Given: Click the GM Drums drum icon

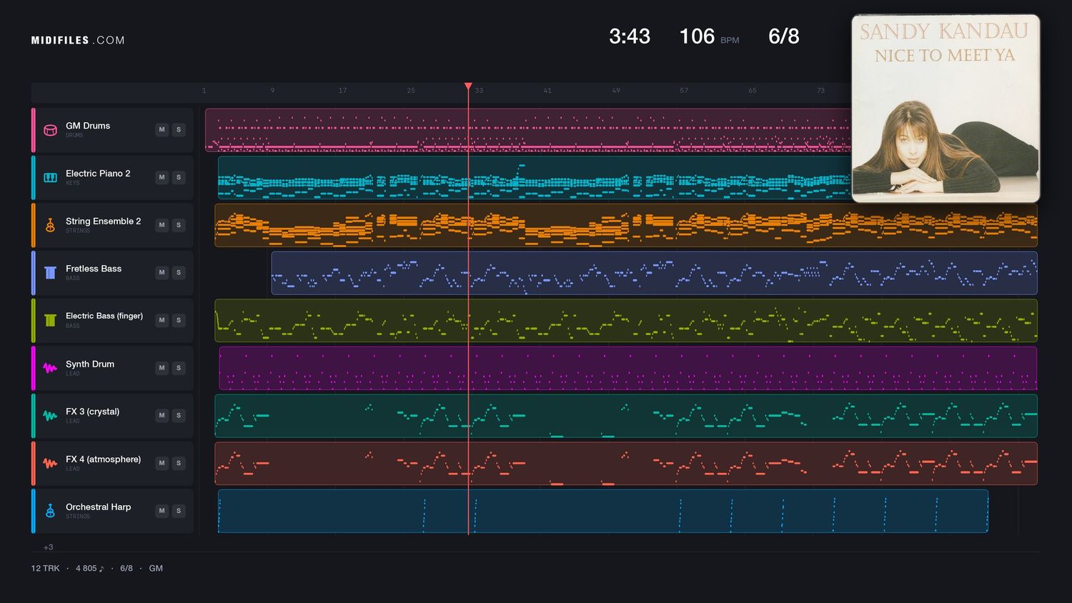Looking at the screenshot, I should (50, 130).
